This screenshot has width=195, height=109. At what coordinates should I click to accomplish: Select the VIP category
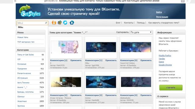coord(19,59)
